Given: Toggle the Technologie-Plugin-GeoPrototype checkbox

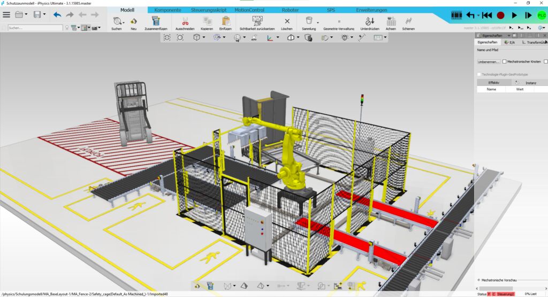Looking at the screenshot, I should tap(479, 74).
